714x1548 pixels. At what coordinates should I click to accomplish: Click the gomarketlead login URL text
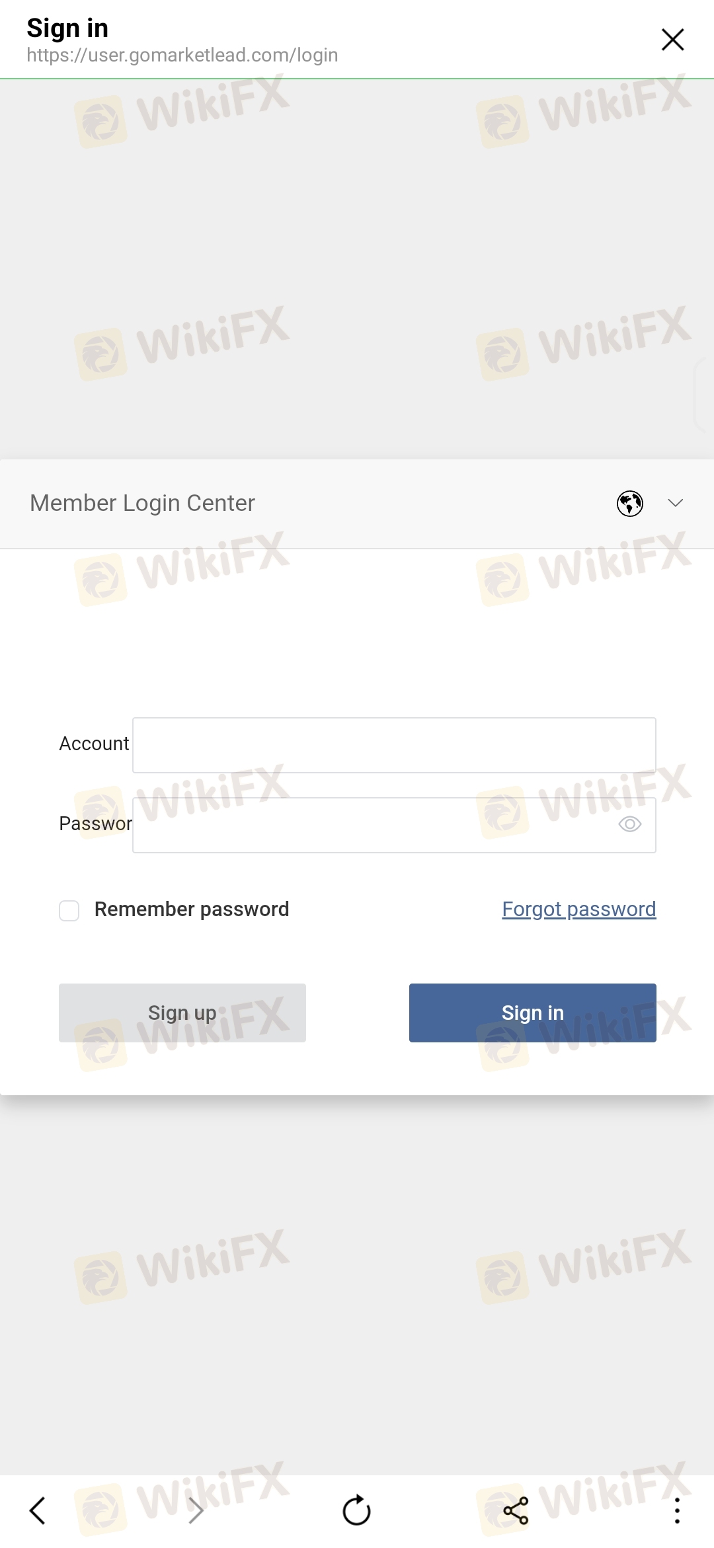pos(182,55)
